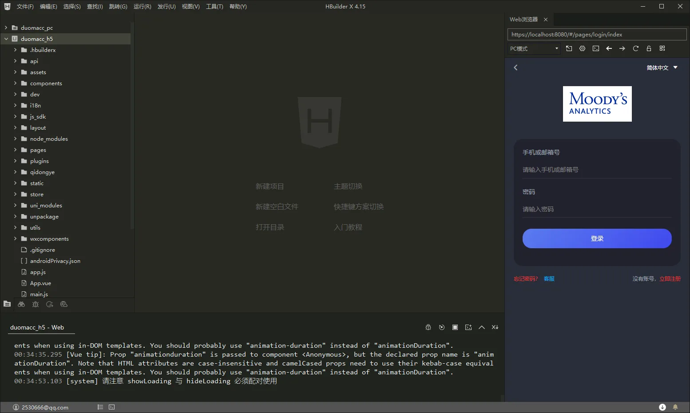Expand the uni_modules folder
Screen dimensions: 690x413
pos(15,205)
